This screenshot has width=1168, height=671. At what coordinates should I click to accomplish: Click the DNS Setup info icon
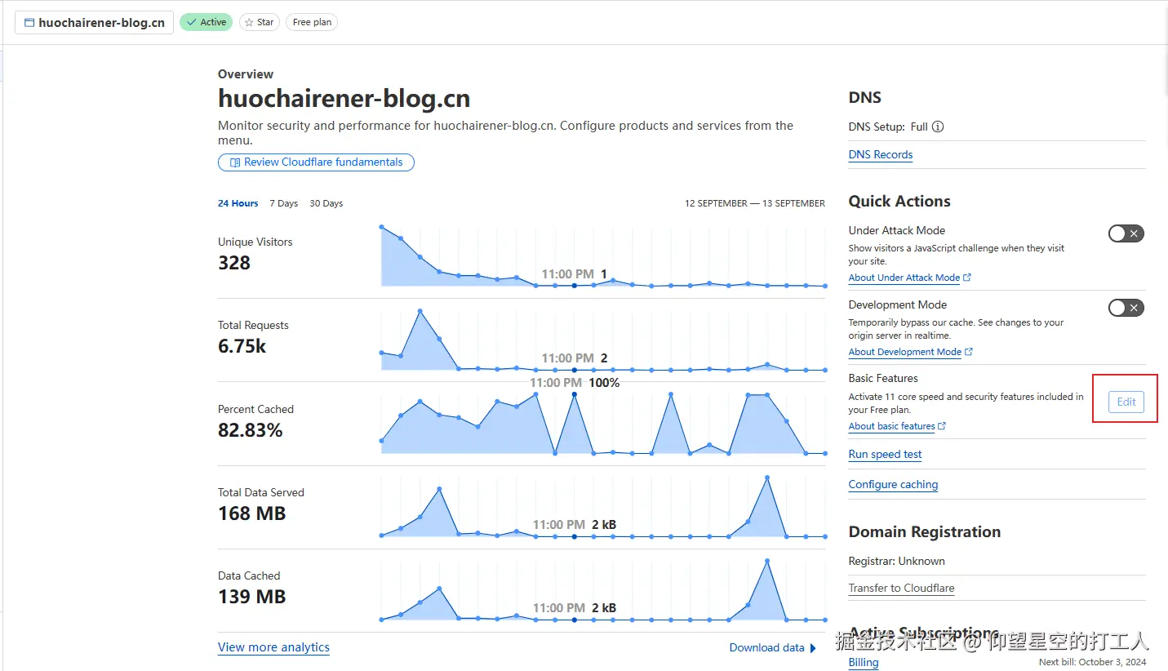(x=938, y=127)
